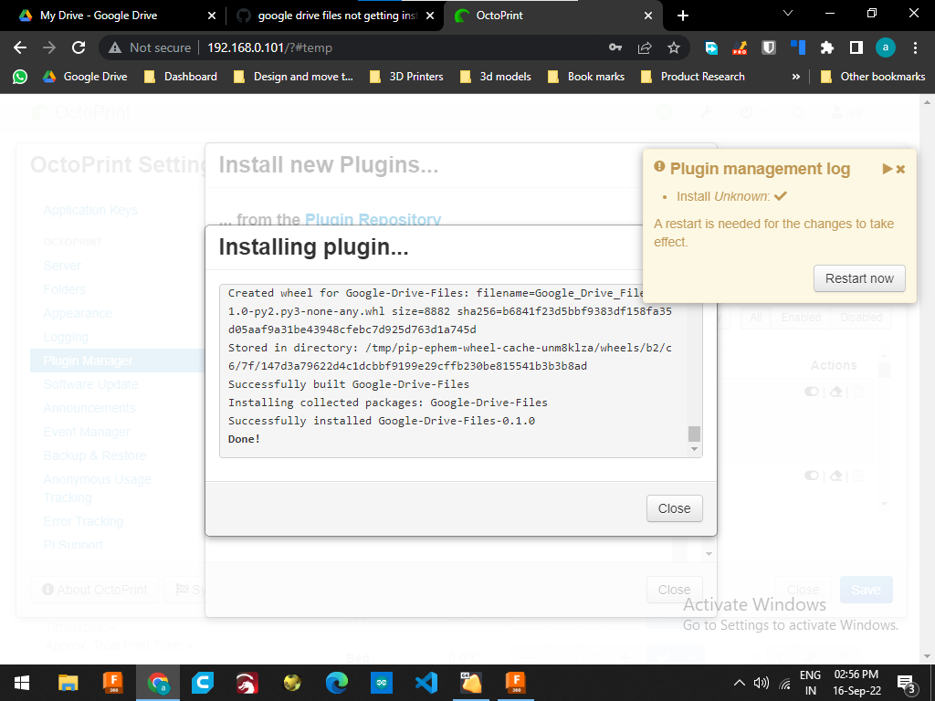Expand hidden bookmarks via the chevron arrows
Screen dimensions: 935x701
795,77
